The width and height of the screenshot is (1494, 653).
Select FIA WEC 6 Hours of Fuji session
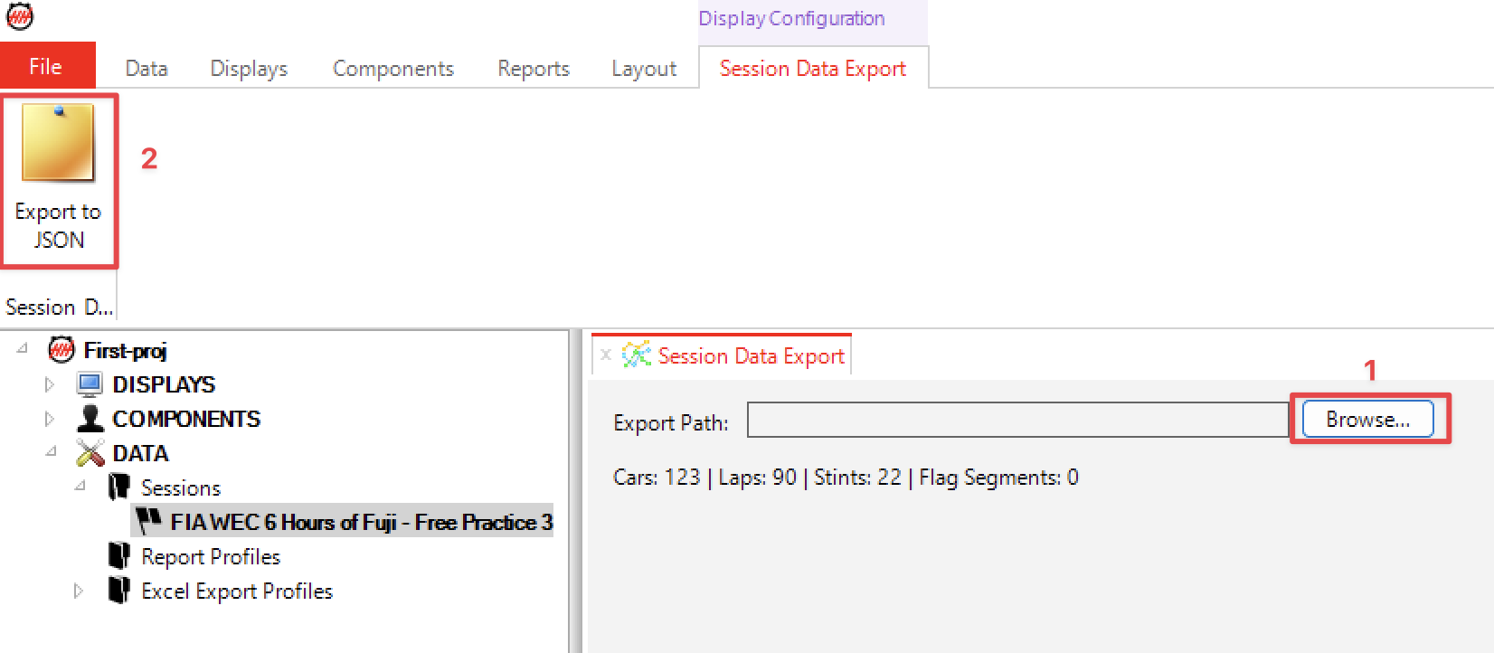click(361, 522)
